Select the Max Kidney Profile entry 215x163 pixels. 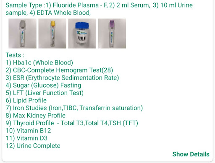click(x=36, y=115)
